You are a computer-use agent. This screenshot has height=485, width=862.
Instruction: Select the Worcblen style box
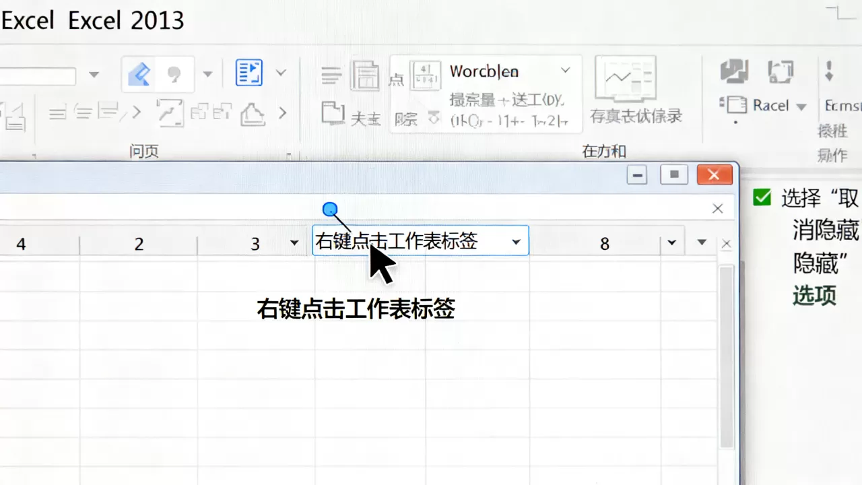(x=485, y=94)
